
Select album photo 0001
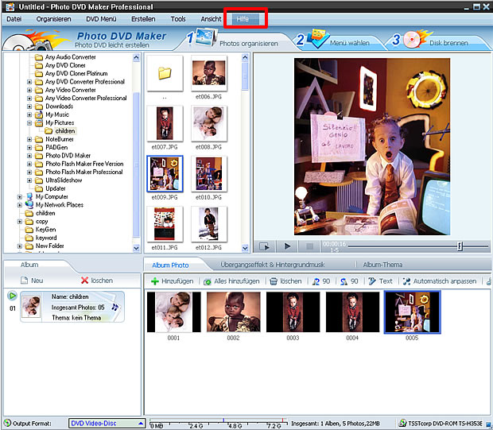pyautogui.click(x=174, y=312)
